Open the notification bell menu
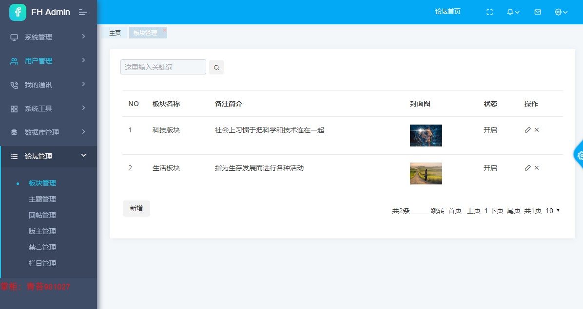 (x=513, y=12)
